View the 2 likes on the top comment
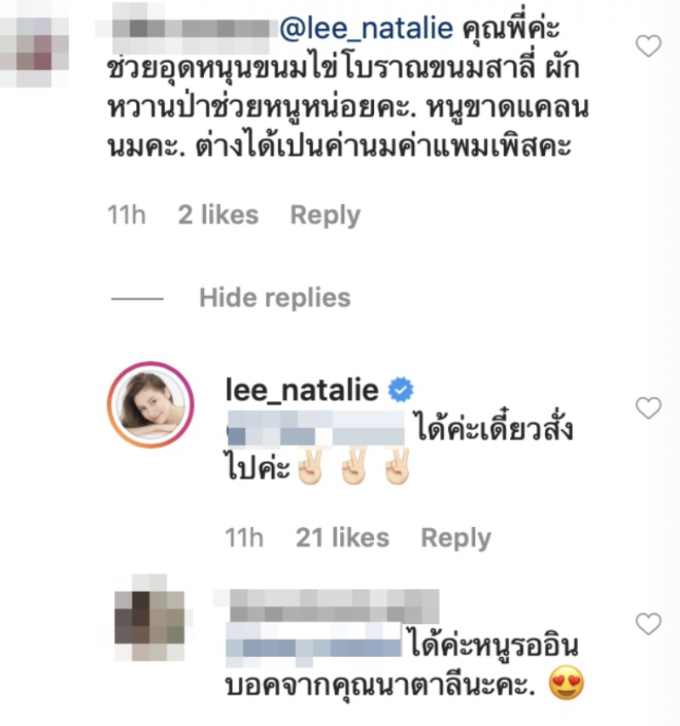This screenshot has width=680, height=726. [x=218, y=215]
